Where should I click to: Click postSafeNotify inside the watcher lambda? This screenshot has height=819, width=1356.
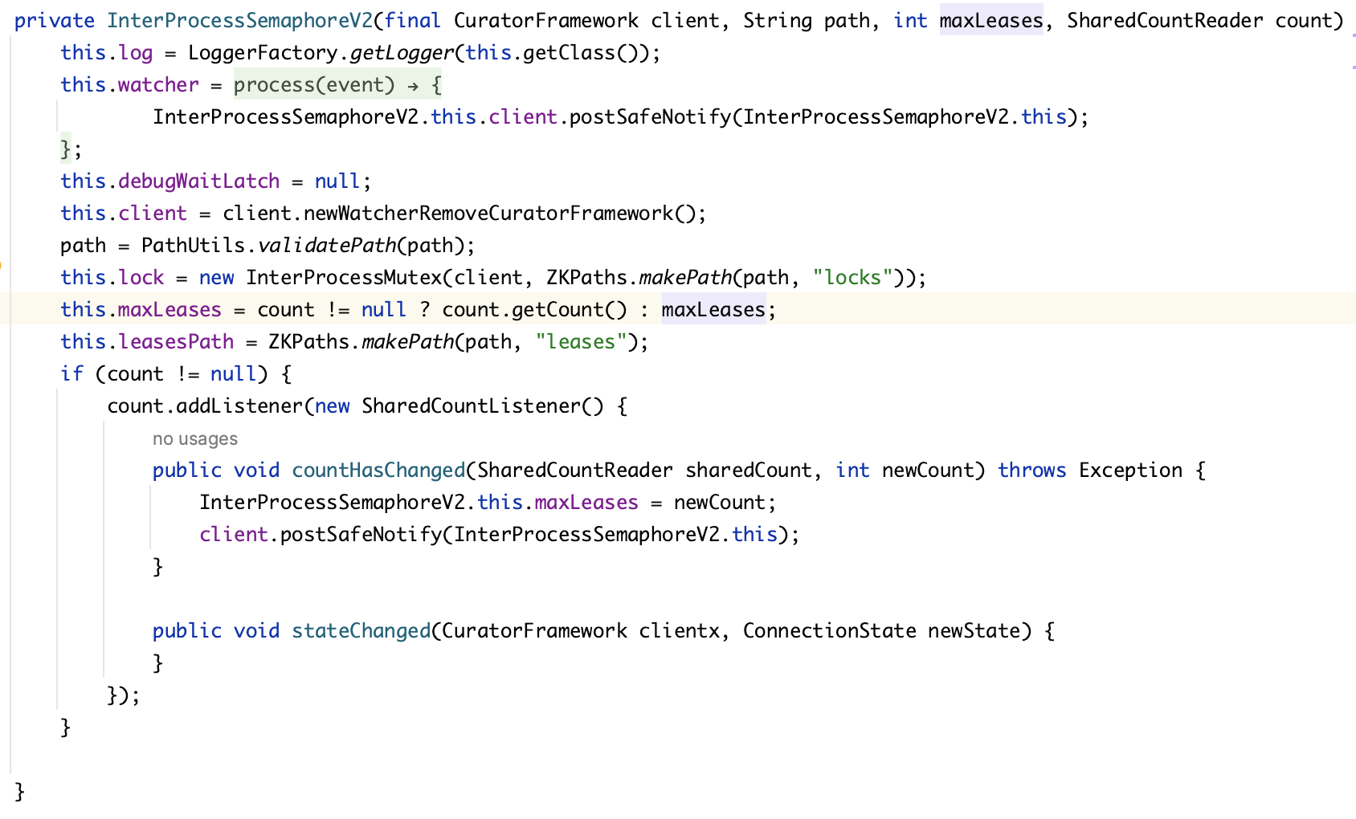click(x=650, y=116)
